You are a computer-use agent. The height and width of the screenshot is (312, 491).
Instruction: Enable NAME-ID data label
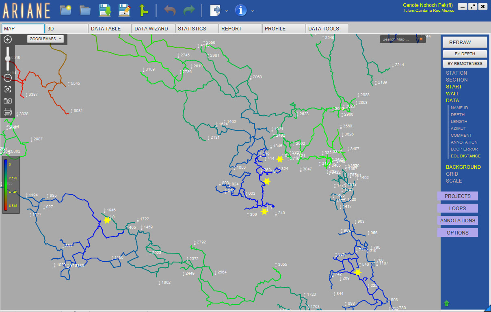tap(459, 108)
